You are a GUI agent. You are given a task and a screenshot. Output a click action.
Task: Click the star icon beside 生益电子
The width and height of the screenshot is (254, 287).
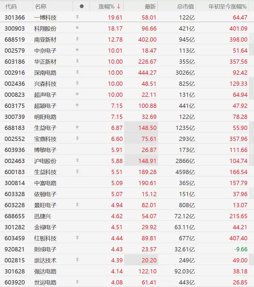click(77, 127)
